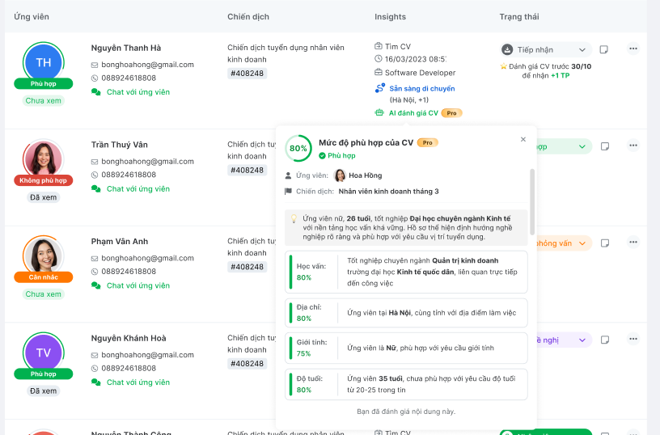
Task: Click note icon in Trần Thuý Vân row
Action: click(x=605, y=146)
